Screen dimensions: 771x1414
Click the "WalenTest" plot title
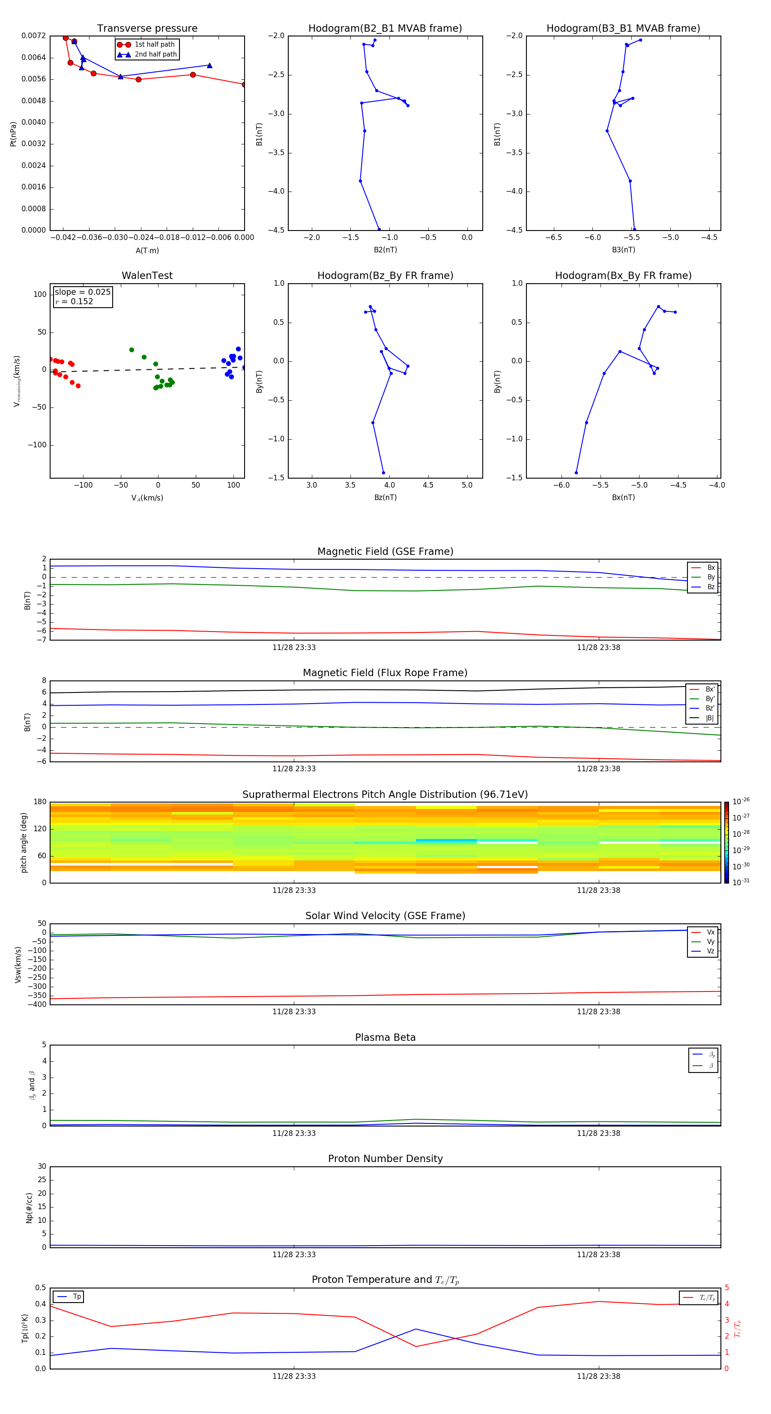147,276
